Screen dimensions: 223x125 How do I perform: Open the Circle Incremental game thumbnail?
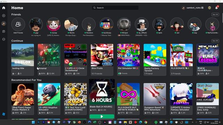pos(76,55)
